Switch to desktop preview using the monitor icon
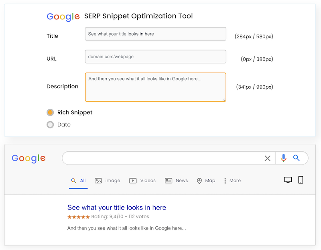Viewport: 321px width, 250px height. (x=288, y=180)
